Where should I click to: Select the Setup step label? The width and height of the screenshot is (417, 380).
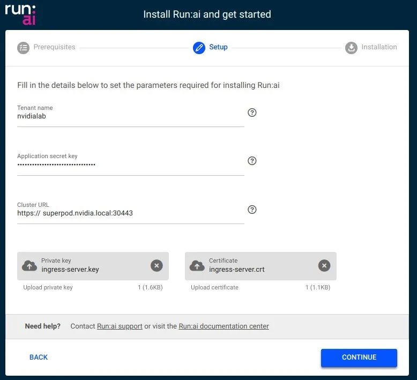coord(218,47)
